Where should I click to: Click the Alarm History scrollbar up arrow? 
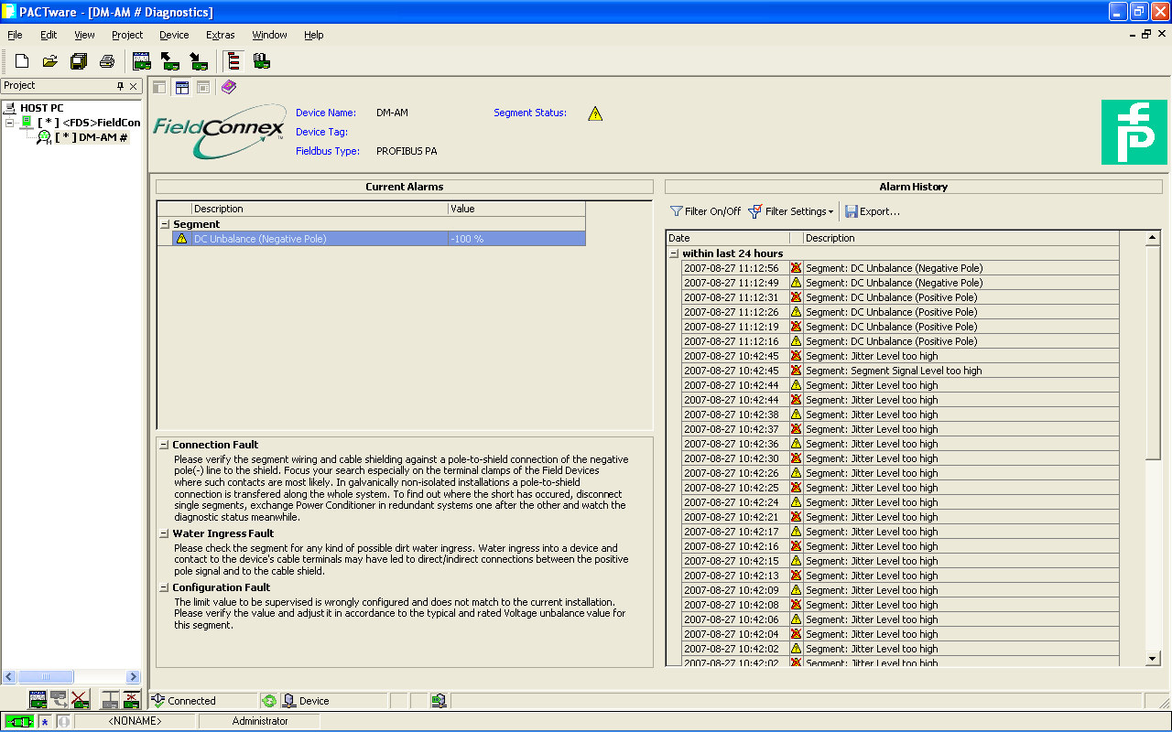(x=1153, y=238)
